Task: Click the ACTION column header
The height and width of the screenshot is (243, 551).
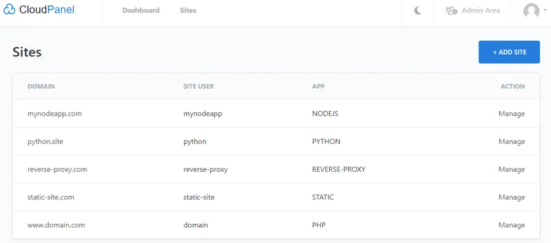Action: coord(513,86)
